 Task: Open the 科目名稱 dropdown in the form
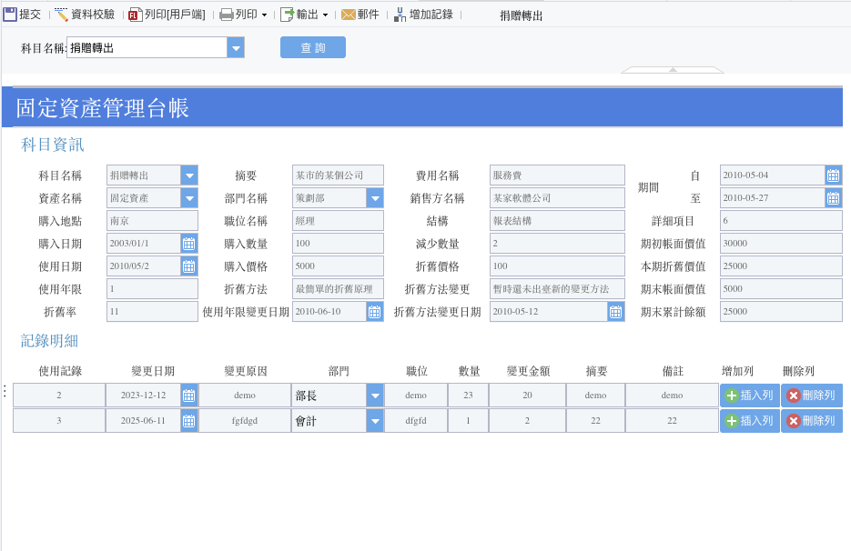[x=189, y=175]
